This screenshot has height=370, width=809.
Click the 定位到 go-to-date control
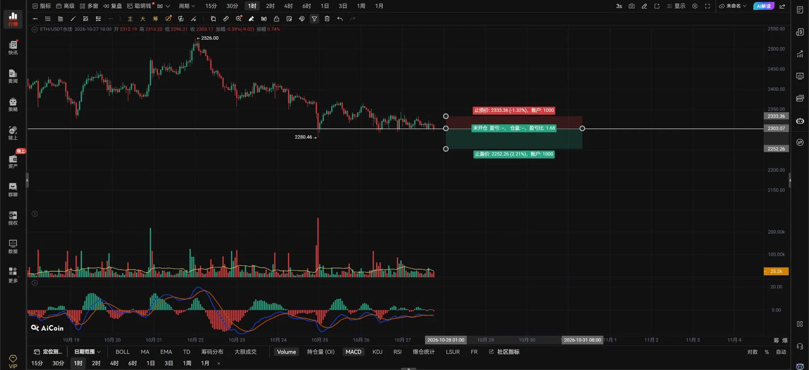(x=48, y=352)
